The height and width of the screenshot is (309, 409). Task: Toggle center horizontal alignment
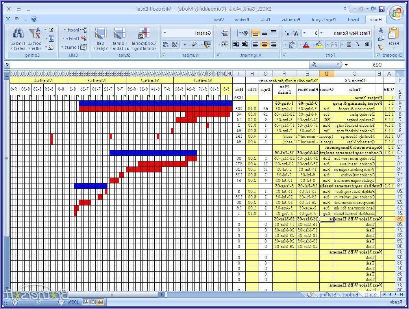click(264, 44)
